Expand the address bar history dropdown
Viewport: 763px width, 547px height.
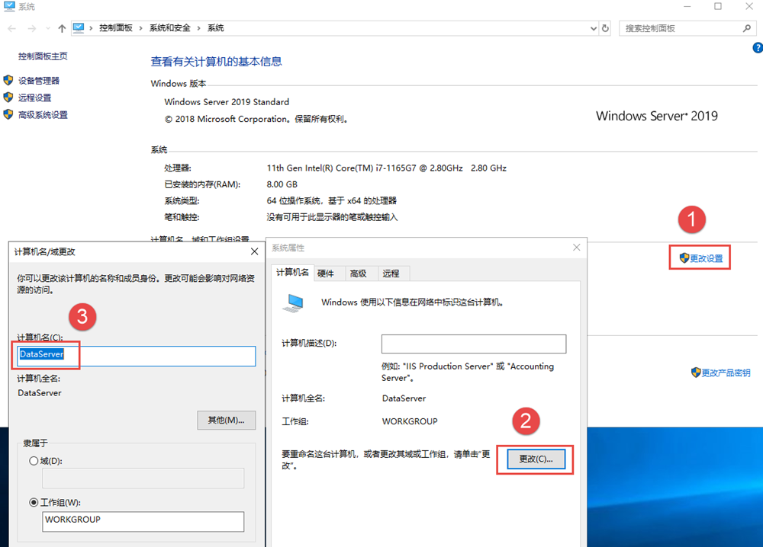(594, 28)
